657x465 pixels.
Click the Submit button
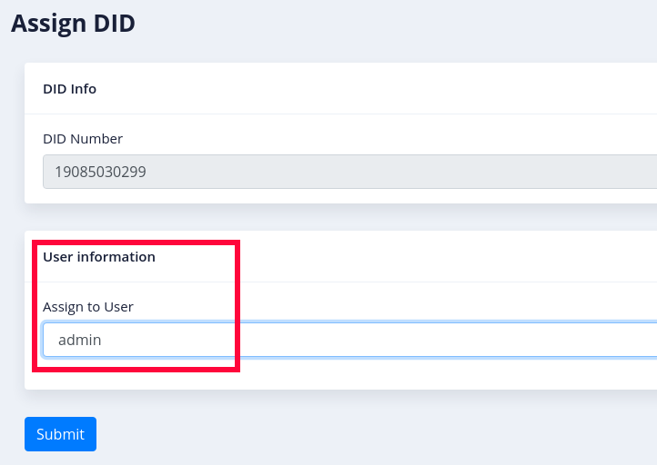[x=60, y=434]
